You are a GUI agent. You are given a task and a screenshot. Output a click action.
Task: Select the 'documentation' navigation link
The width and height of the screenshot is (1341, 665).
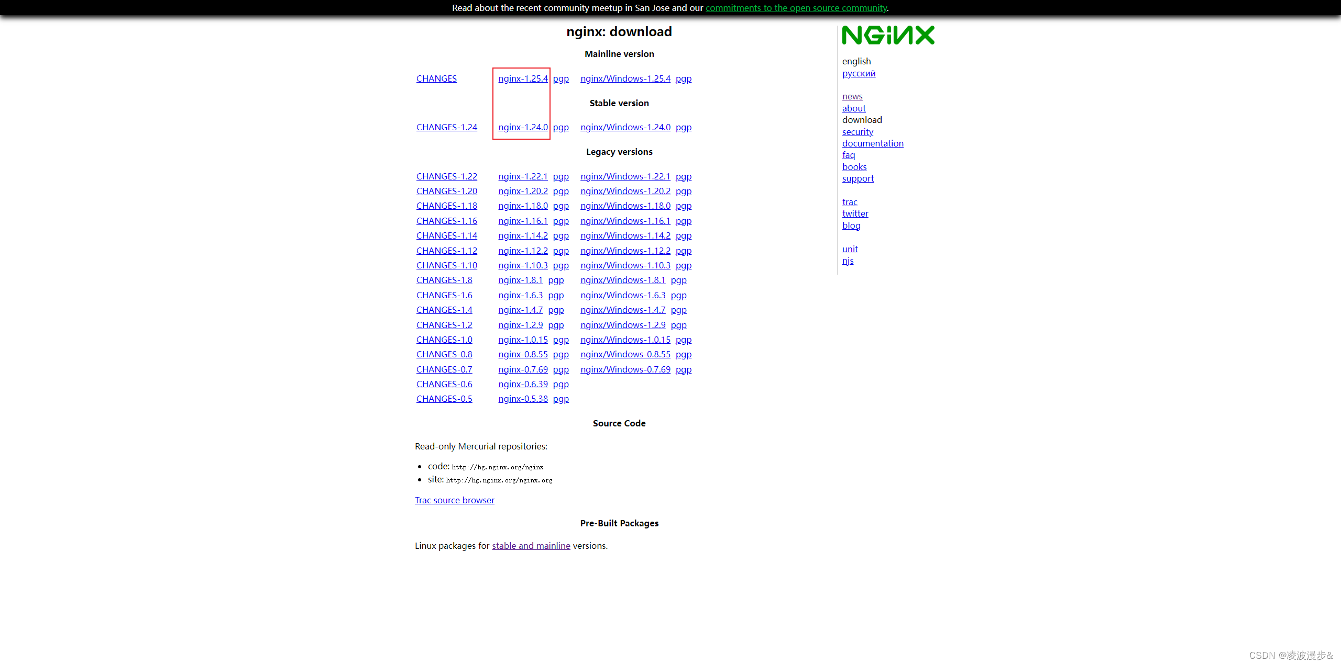click(872, 143)
